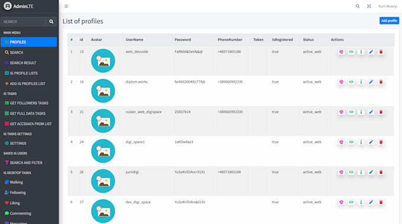Viewport: 402px width, 224px height.
Task: Open info icon for dev_digi_space profile
Action: [x=361, y=202]
